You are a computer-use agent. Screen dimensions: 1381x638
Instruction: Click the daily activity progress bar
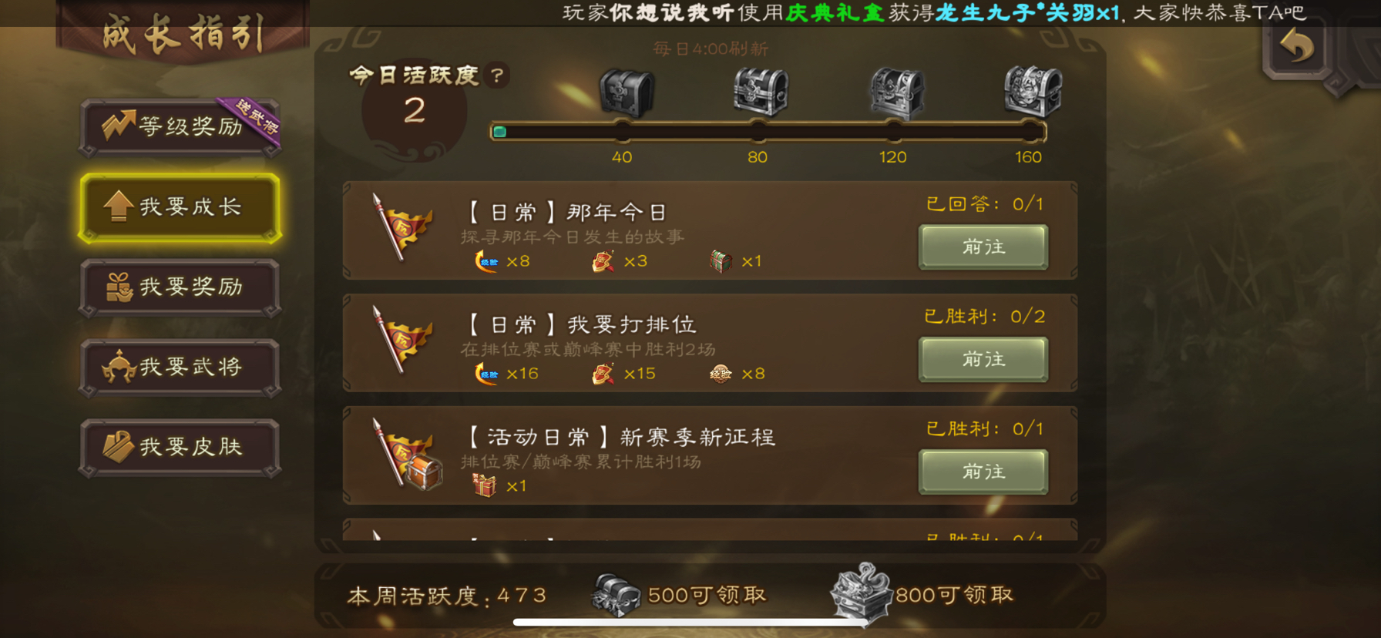[768, 132]
